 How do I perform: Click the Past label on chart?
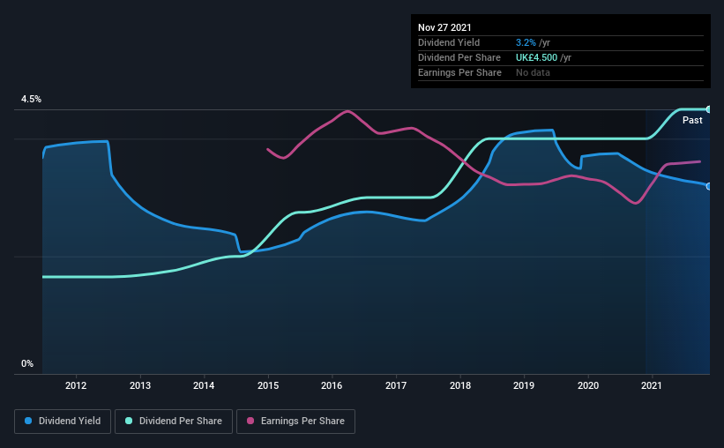click(x=692, y=120)
